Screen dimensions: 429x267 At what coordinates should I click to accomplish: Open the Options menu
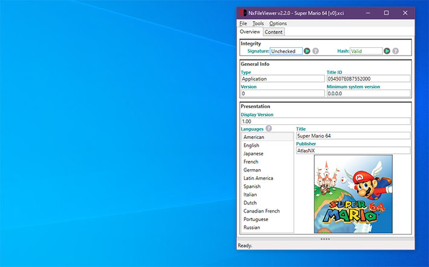point(278,24)
